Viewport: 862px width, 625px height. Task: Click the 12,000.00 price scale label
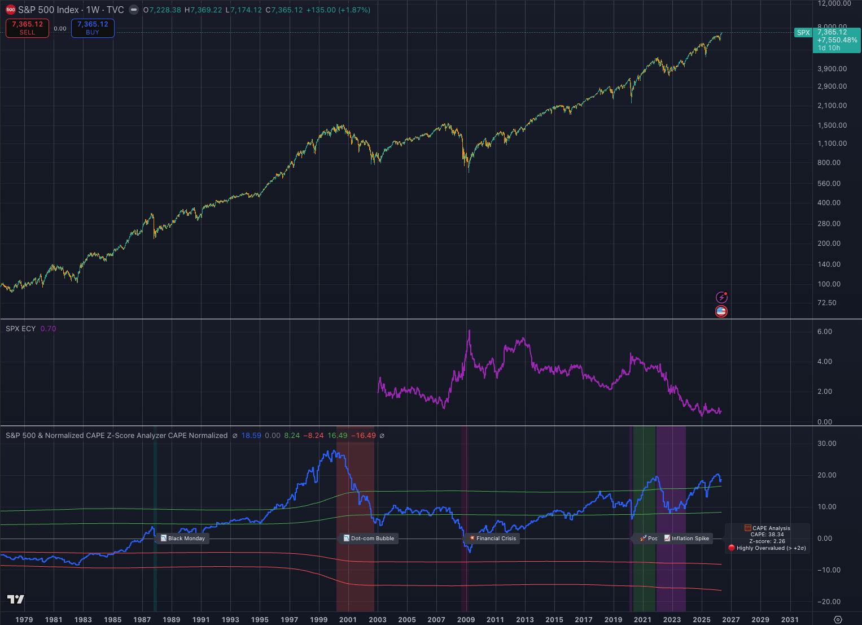834,3
